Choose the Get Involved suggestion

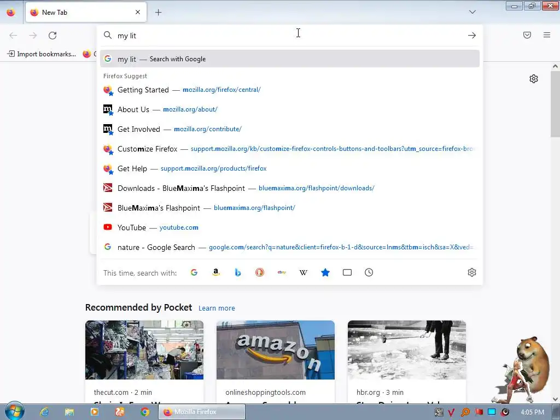coord(290,129)
